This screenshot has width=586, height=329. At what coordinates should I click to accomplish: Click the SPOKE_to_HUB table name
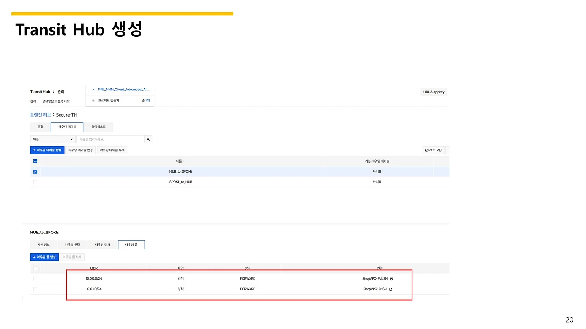181,182
